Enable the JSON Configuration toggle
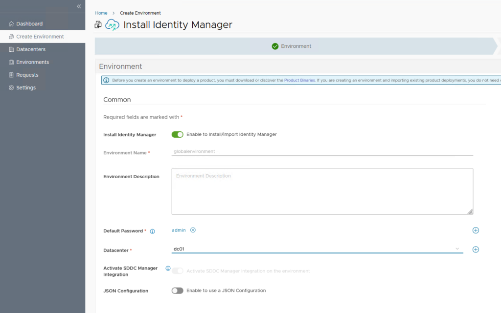501x313 pixels. pyautogui.click(x=177, y=291)
